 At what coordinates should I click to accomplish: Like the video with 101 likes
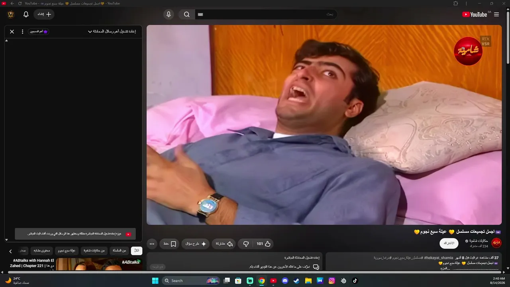tap(263, 244)
